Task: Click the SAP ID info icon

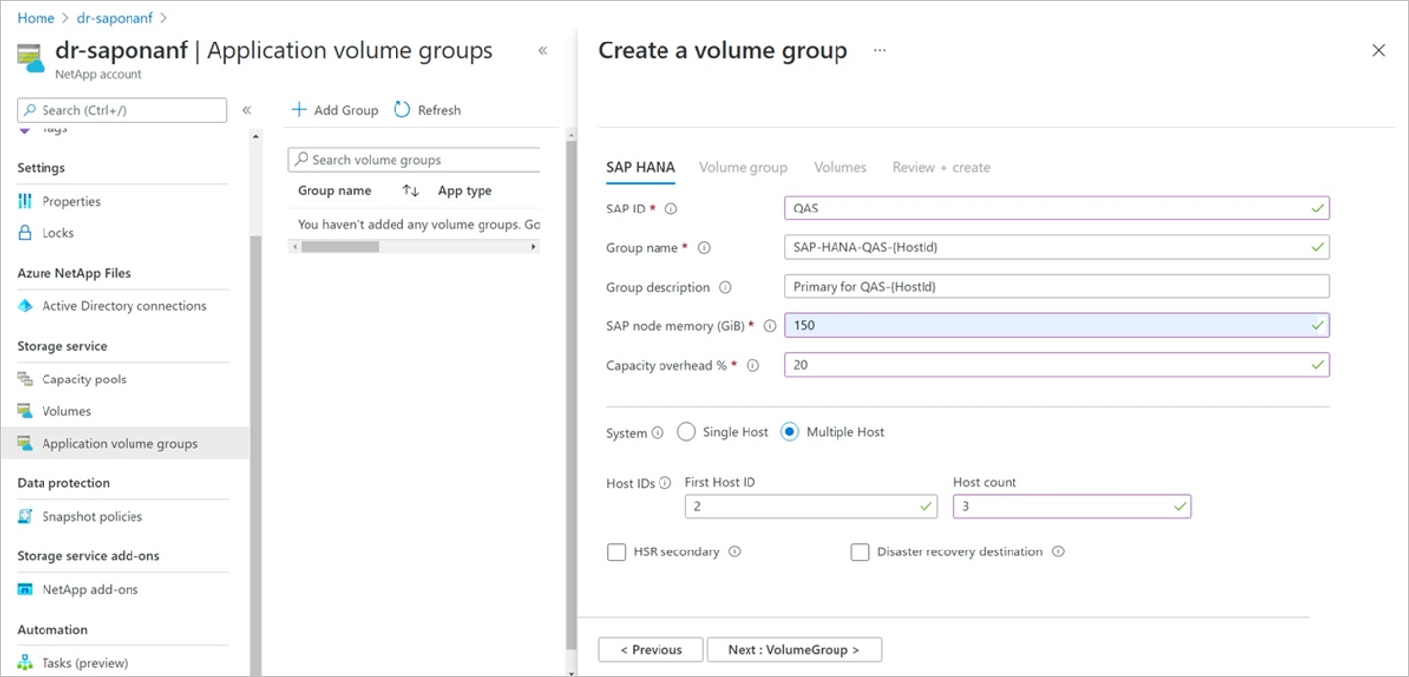Action: click(x=671, y=209)
